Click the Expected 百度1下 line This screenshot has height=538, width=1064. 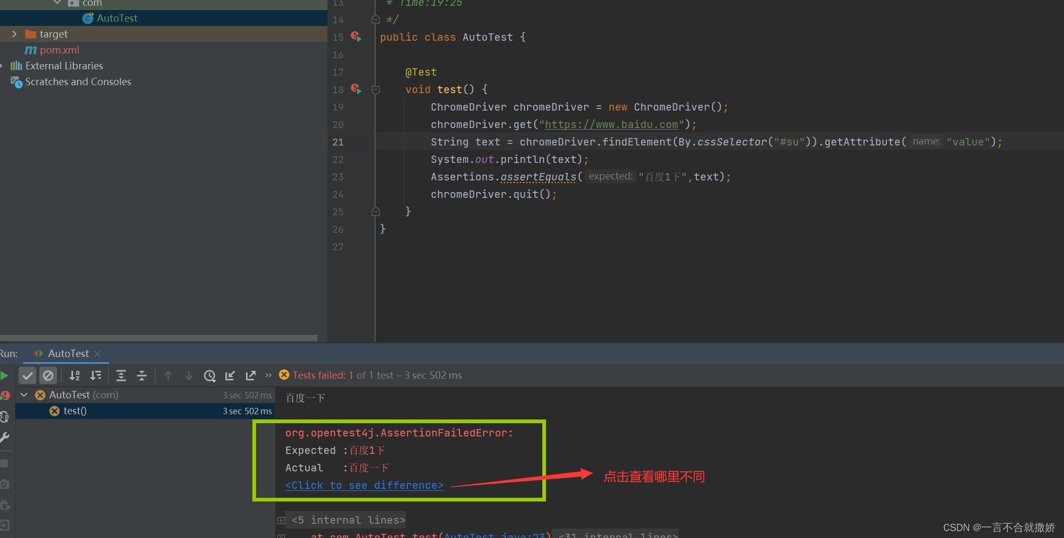point(335,450)
